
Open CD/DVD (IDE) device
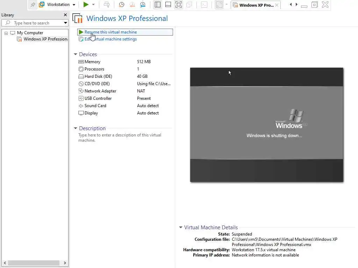pyautogui.click(x=97, y=84)
